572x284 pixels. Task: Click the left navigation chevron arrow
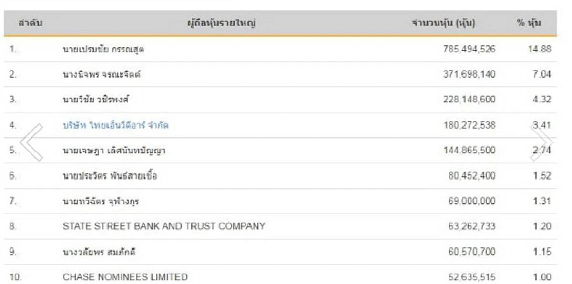(x=30, y=142)
